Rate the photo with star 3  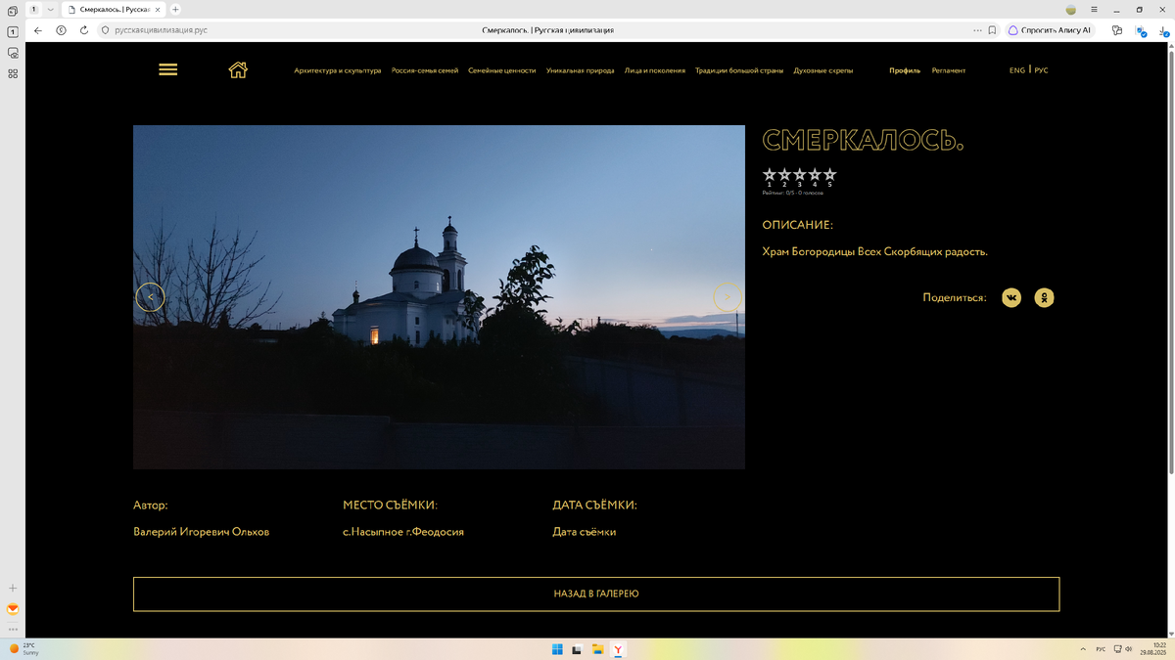tap(800, 176)
